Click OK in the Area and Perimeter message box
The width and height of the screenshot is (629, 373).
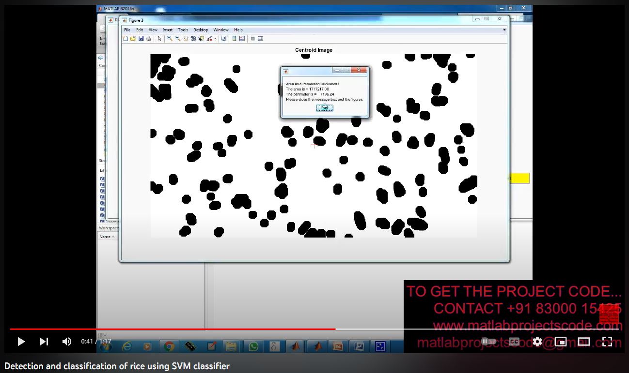(x=325, y=108)
